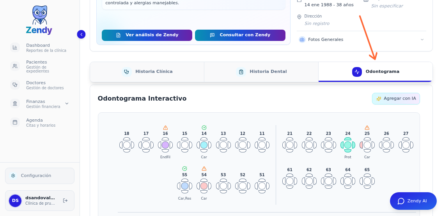Click the warning icon above tooth 16
The image size is (443, 216).
click(165, 127)
